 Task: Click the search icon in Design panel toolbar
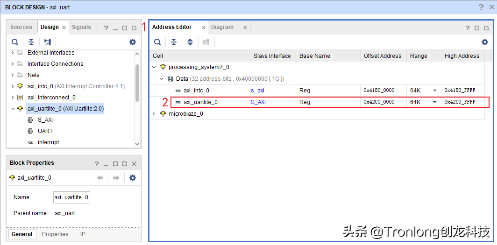click(x=15, y=42)
